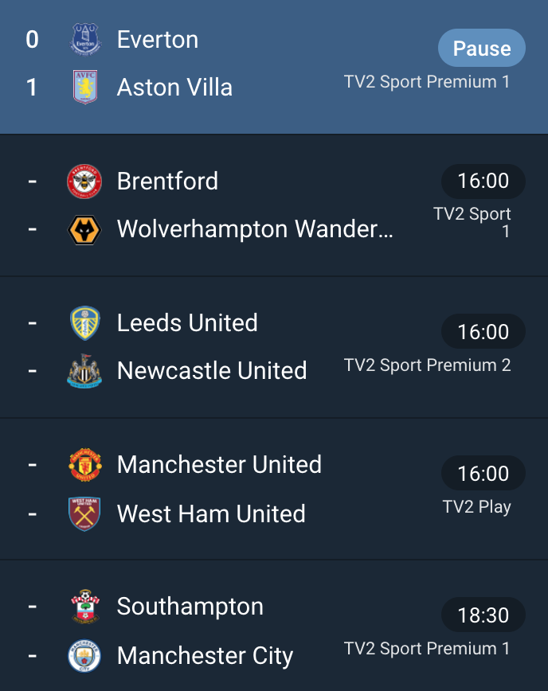
Task: Click the Everton club crest
Action: [85, 39]
